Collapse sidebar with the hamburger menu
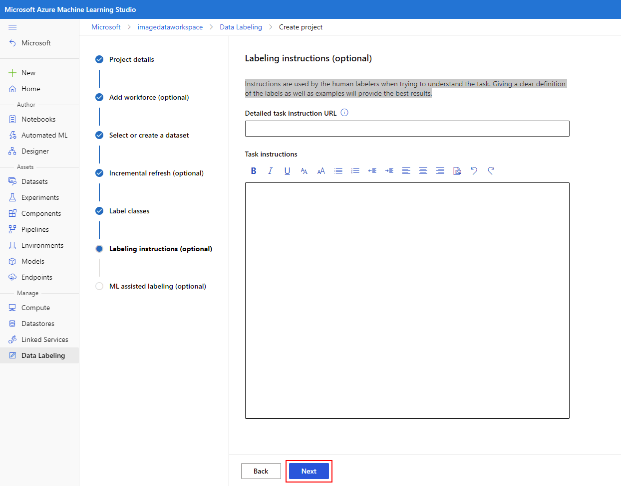Viewport: 621px width, 486px height. (12, 27)
